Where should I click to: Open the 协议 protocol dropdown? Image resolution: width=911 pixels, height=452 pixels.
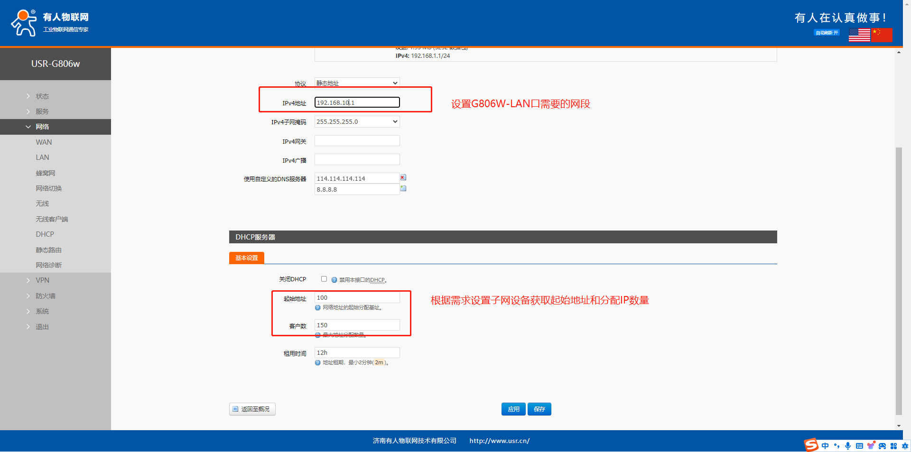click(x=357, y=83)
